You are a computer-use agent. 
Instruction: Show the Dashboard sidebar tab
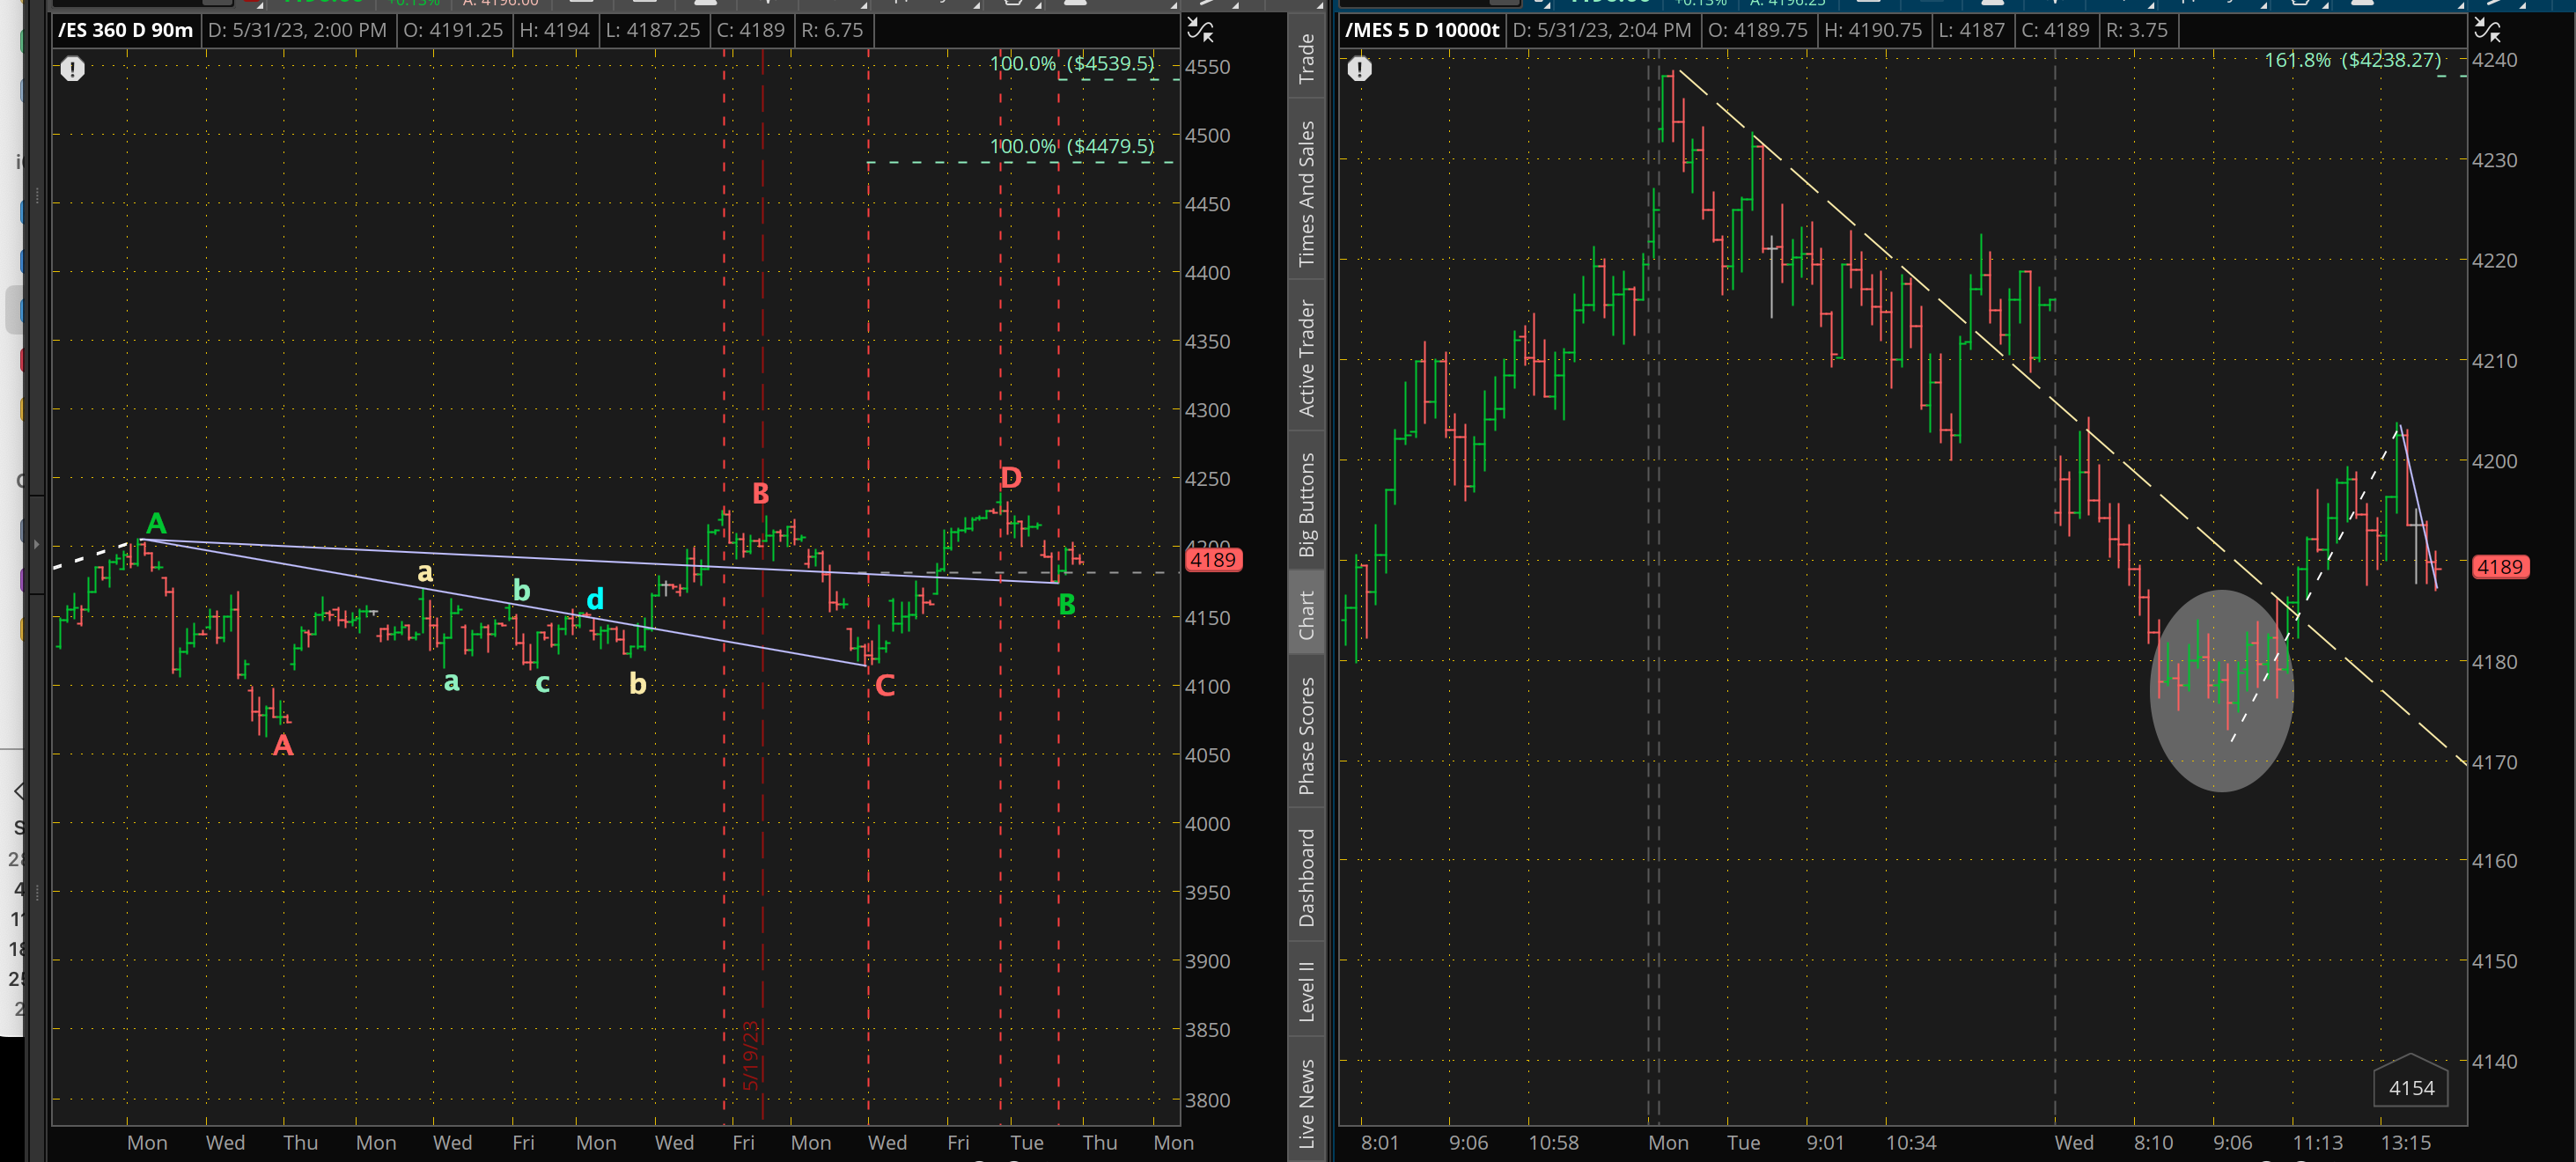[x=1306, y=877]
